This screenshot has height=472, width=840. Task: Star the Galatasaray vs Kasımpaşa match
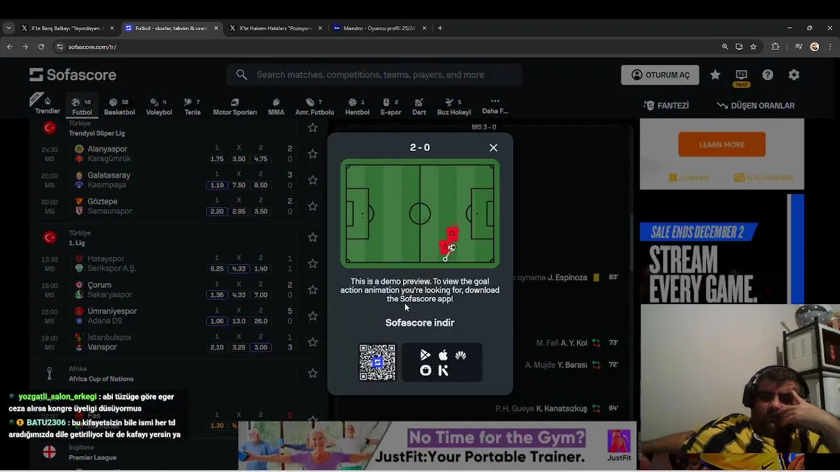[x=312, y=180]
